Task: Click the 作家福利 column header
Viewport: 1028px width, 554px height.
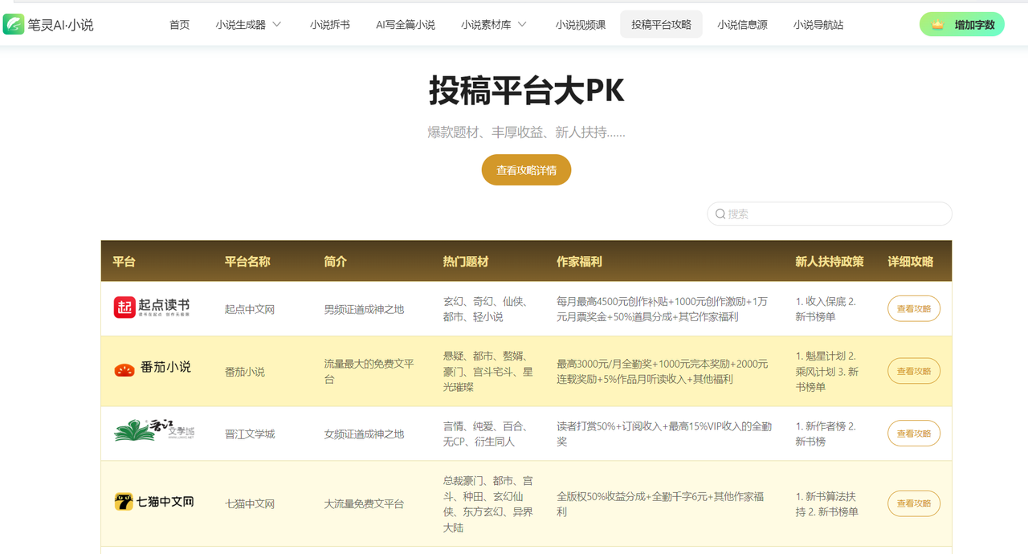Action: (579, 262)
